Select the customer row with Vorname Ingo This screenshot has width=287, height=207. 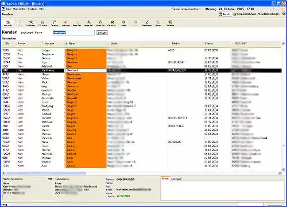point(142,62)
